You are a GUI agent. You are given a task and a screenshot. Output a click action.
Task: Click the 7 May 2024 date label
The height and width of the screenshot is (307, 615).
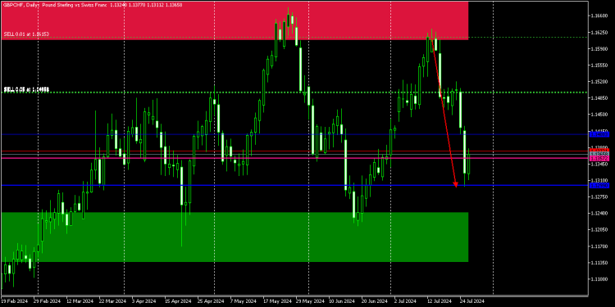[243, 300]
